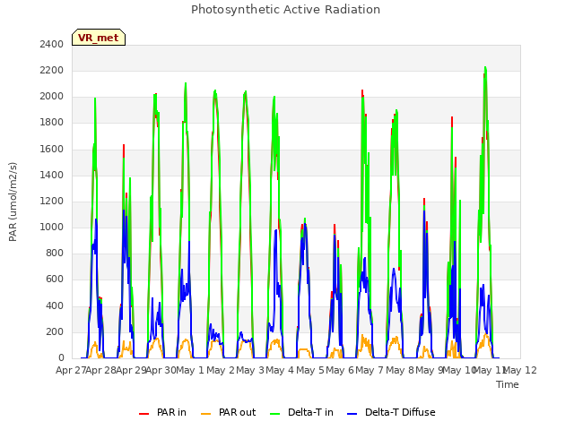
Task: Click the 400 y-axis tick label
Action: click(55, 305)
